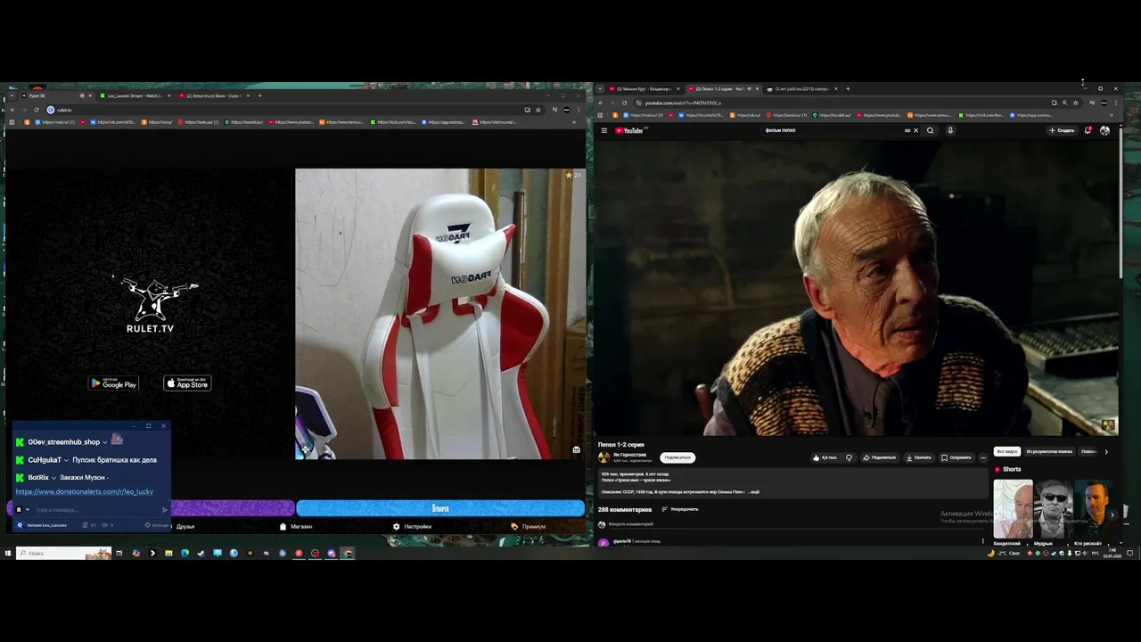This screenshot has width=1141, height=642.
Task: Expand video description with ...ещё
Action: pos(753,491)
